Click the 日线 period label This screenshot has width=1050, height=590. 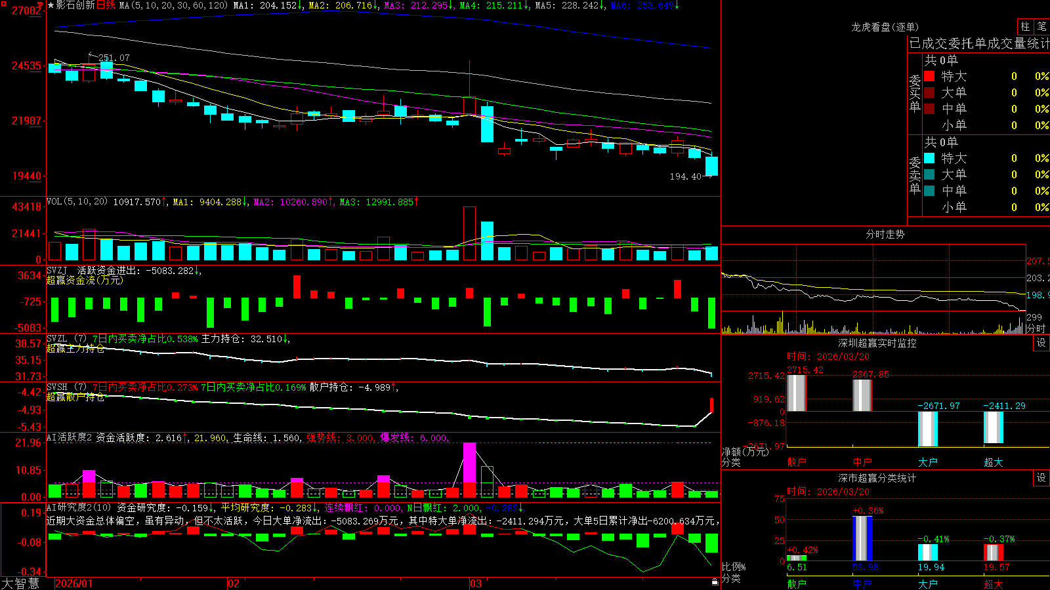[x=106, y=5]
